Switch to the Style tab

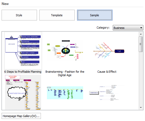(19, 15)
